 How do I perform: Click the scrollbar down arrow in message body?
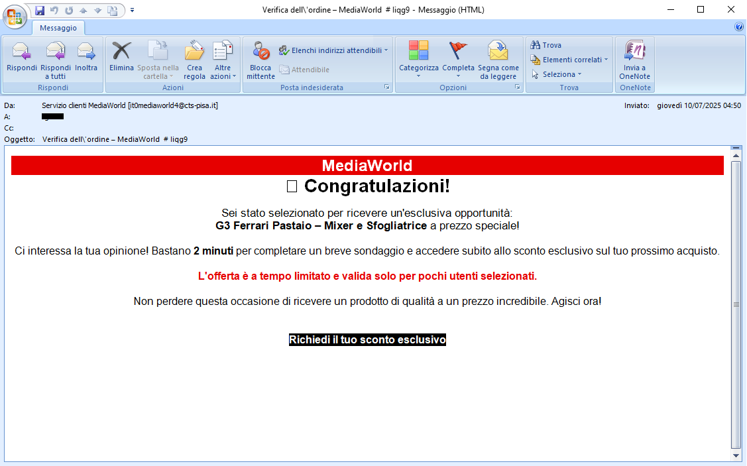coord(736,456)
